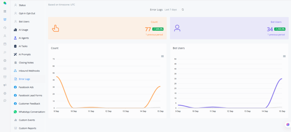The width and height of the screenshot is (291, 132).
Task: Click the 15 Sep peak on Count chart
Action: pos(160,86)
